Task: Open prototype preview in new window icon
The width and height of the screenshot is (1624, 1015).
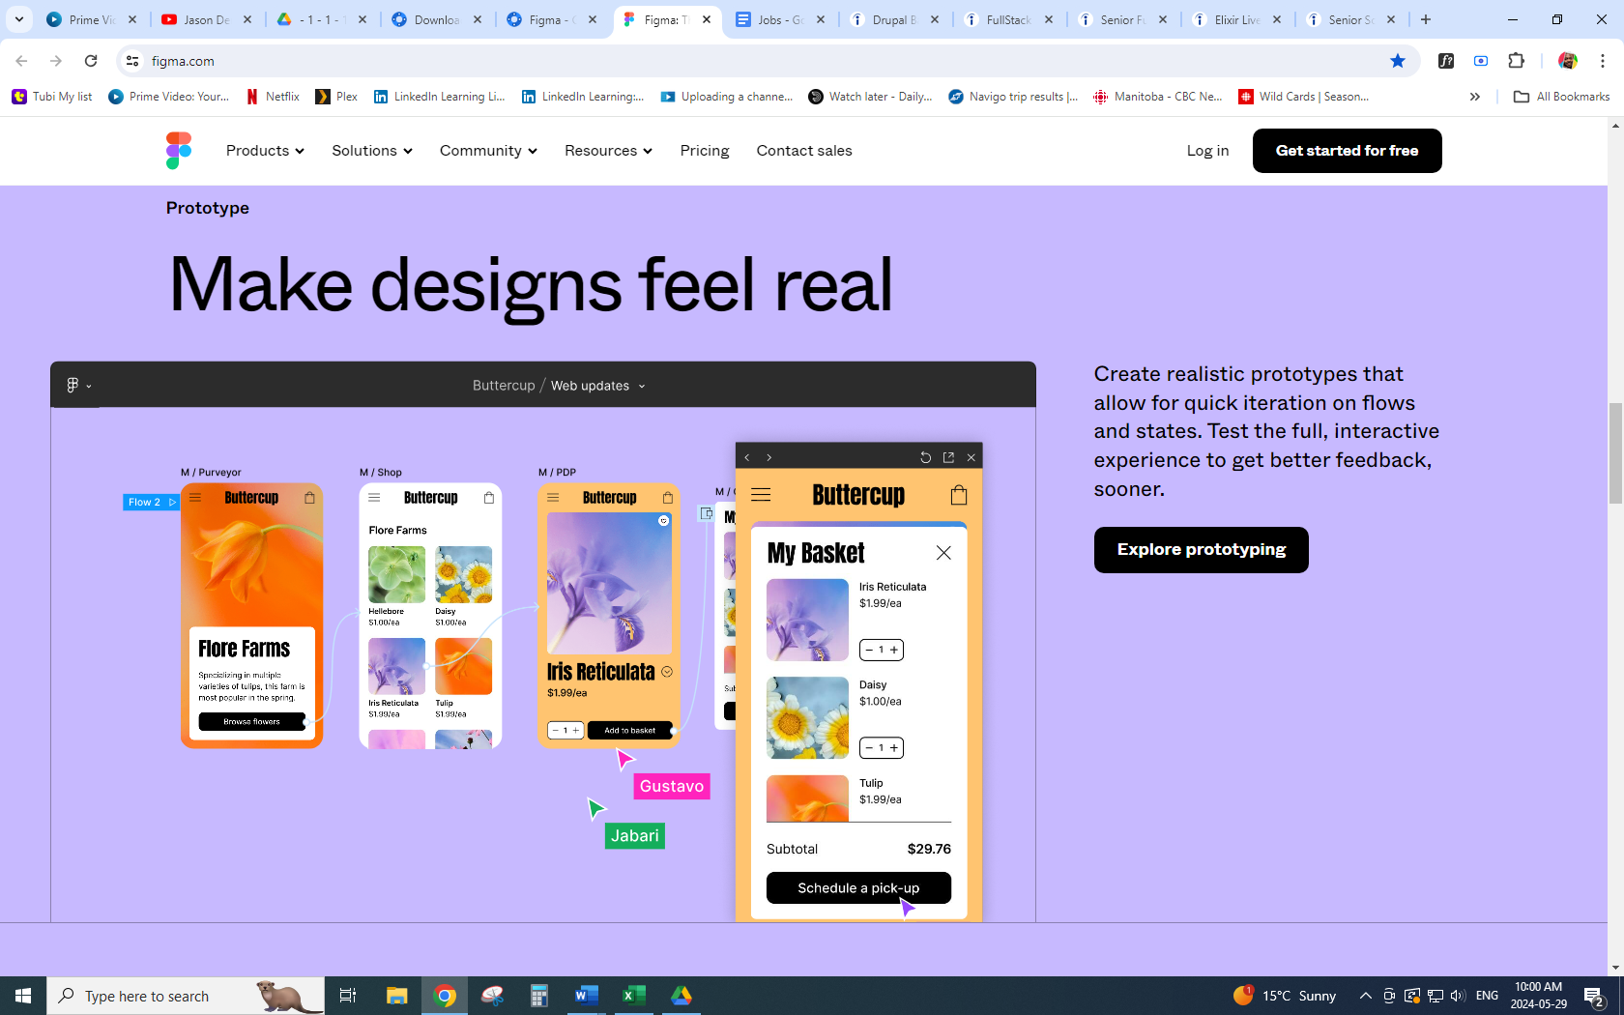Action: pos(948,457)
